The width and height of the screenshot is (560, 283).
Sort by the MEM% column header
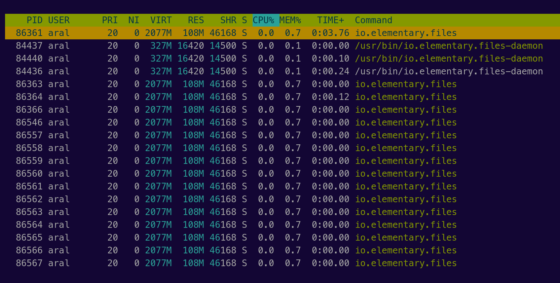coord(290,20)
